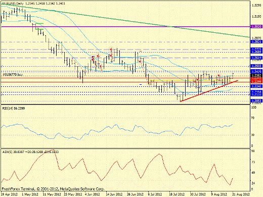Click the RSI scale value 30
This screenshot has height=197, width=263.
pos(253,135)
